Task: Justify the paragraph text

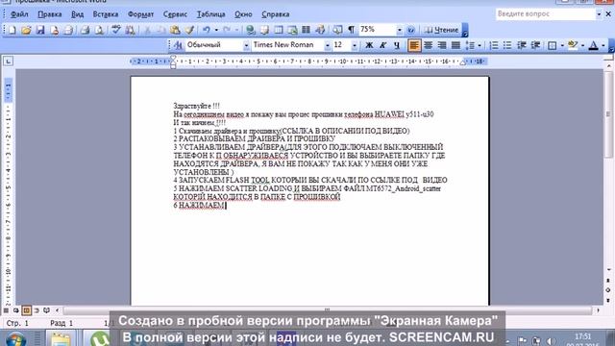Action: [455, 45]
